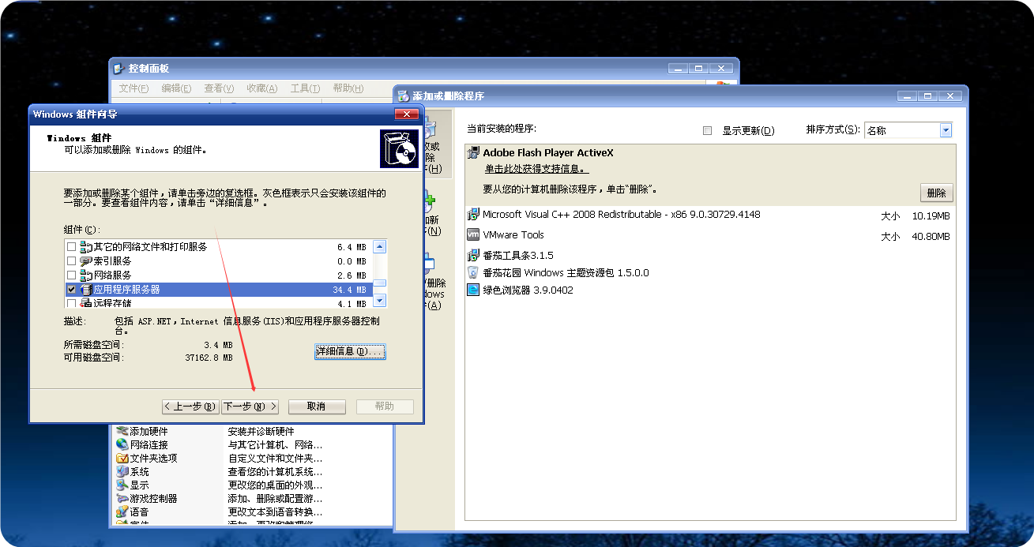Click the 番茄工具条3.1.5 program icon
This screenshot has height=547, width=1034.
click(473, 255)
